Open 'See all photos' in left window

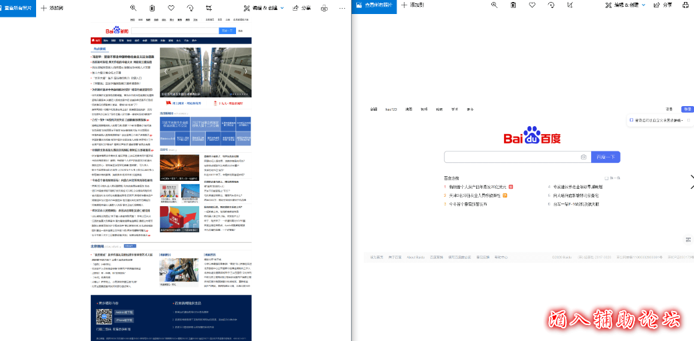(x=17, y=8)
